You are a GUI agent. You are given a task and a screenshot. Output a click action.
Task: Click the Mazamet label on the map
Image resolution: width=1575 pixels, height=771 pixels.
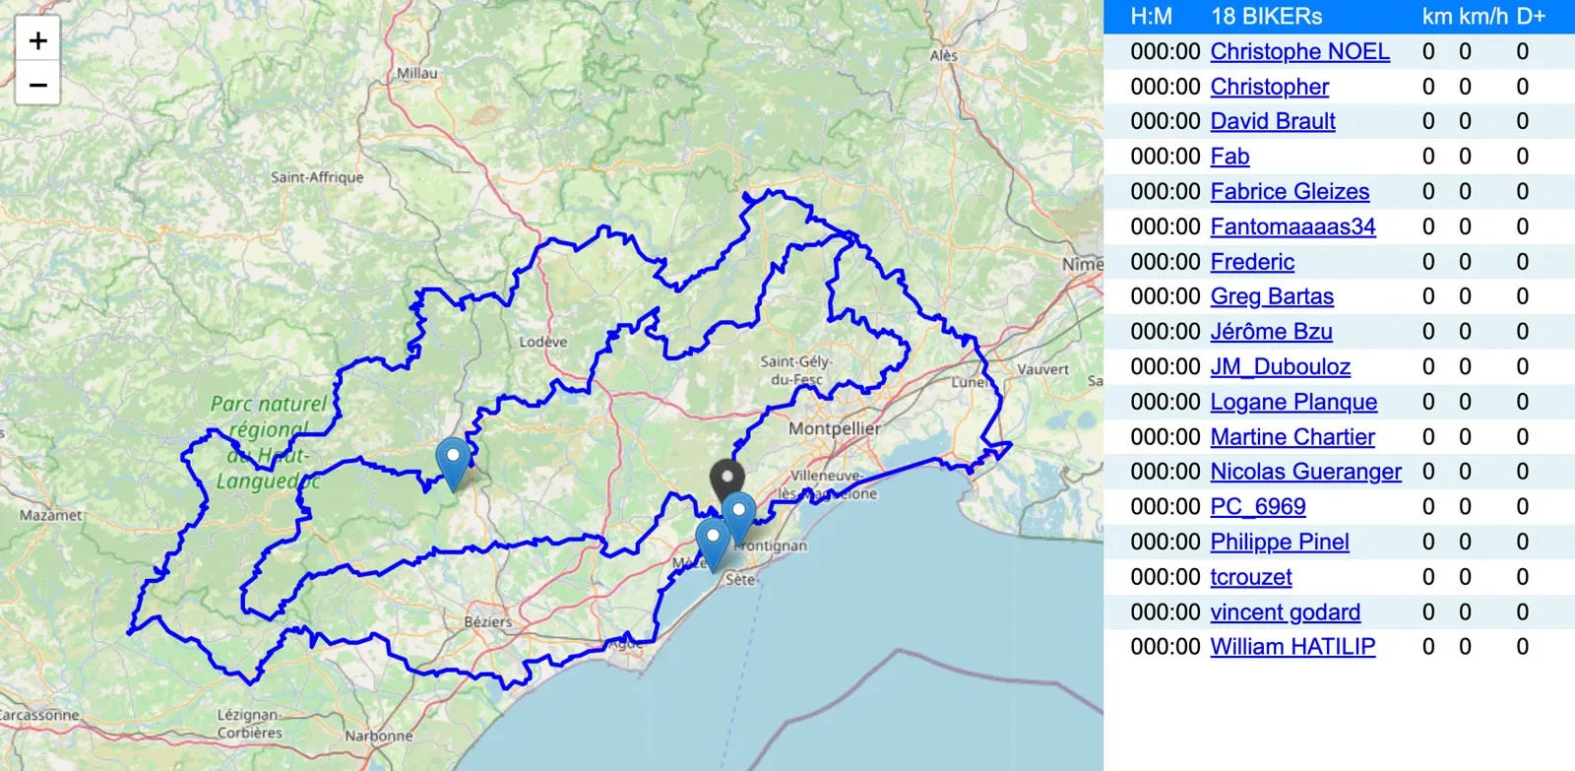point(51,515)
